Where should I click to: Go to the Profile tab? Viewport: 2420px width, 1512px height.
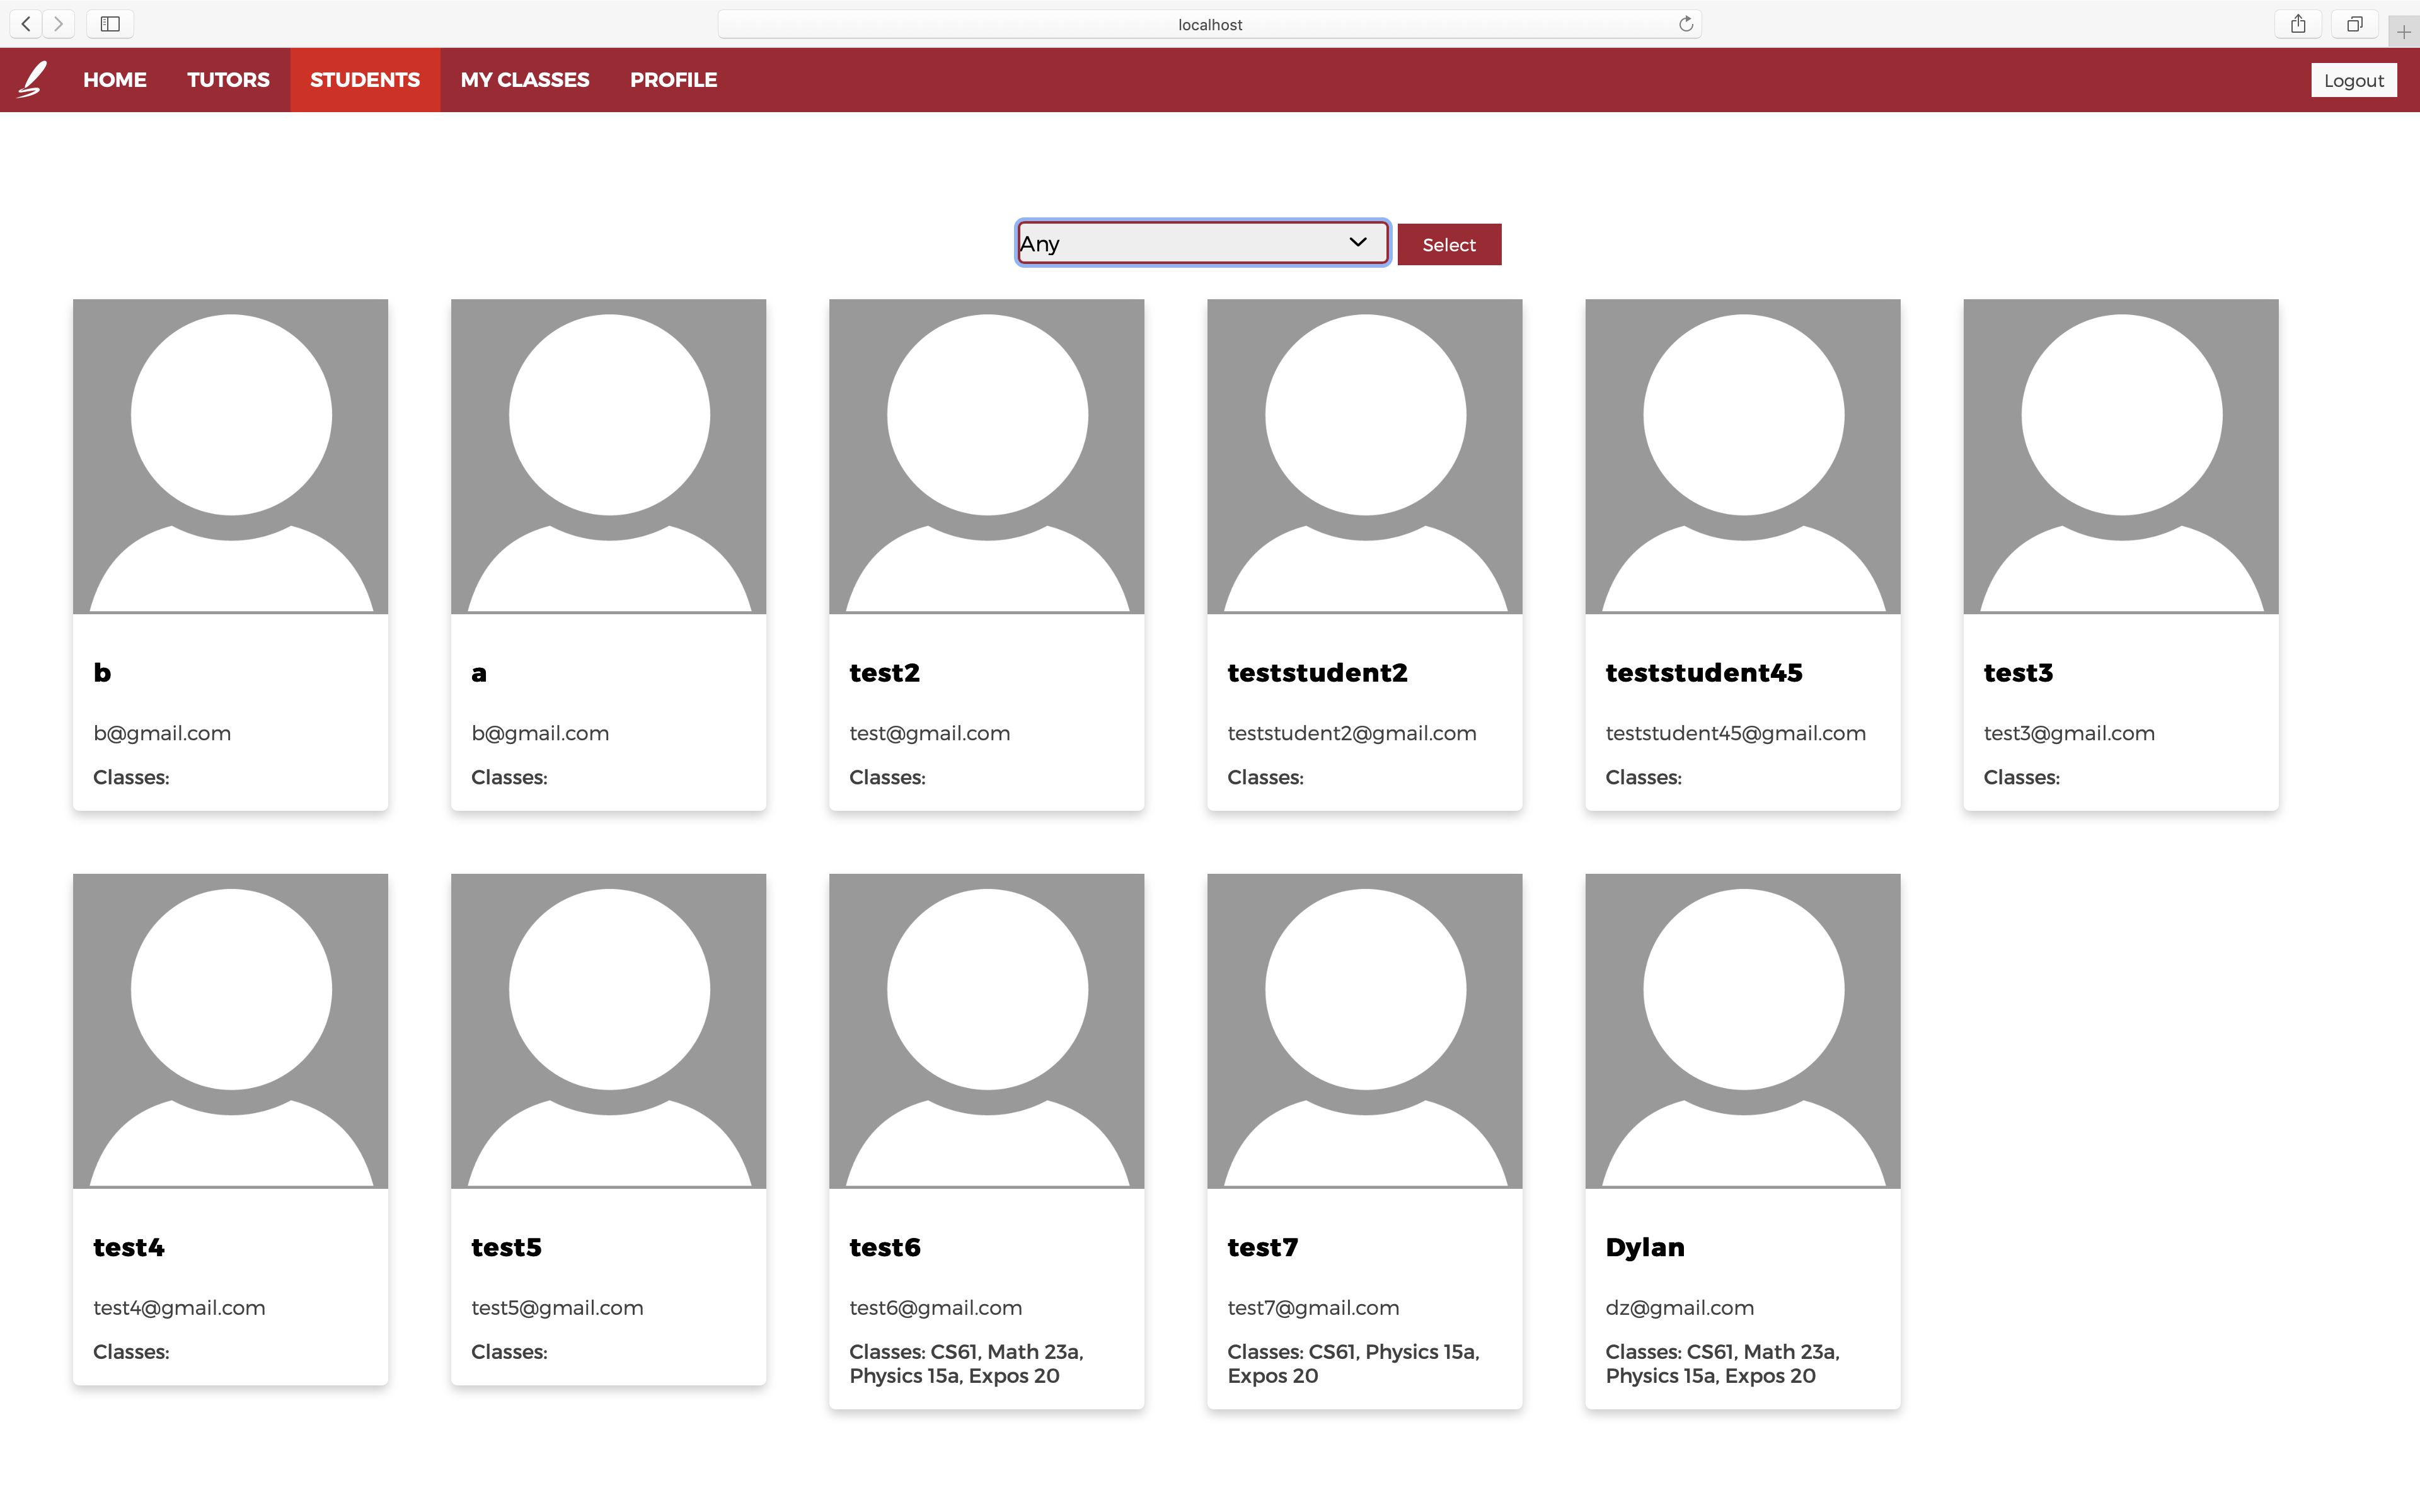click(673, 80)
